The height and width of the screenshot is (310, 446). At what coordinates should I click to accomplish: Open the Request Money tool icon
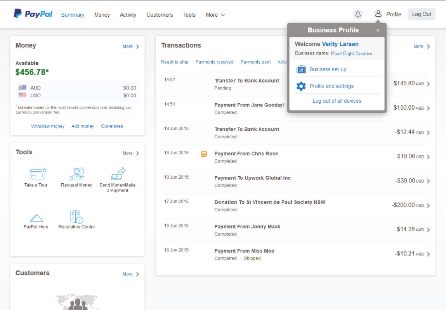[77, 174]
